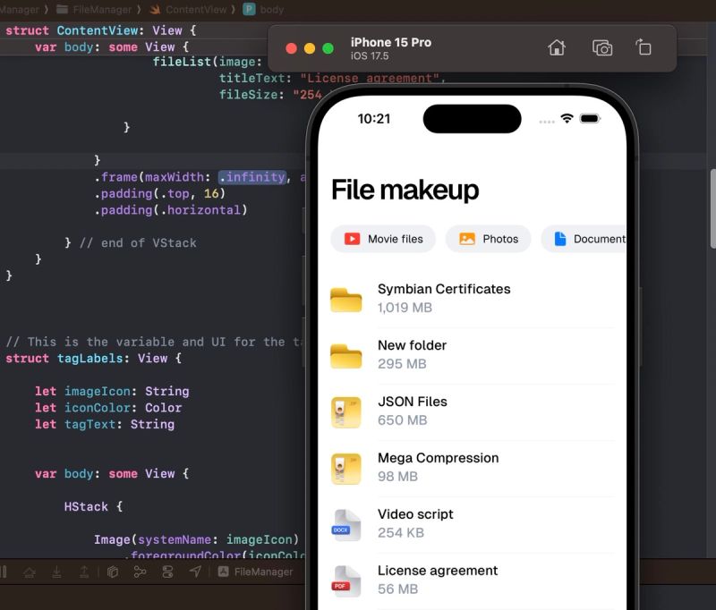Open the License agreement row
Screen dimensions: 716x610
pyautogui.click(x=473, y=580)
